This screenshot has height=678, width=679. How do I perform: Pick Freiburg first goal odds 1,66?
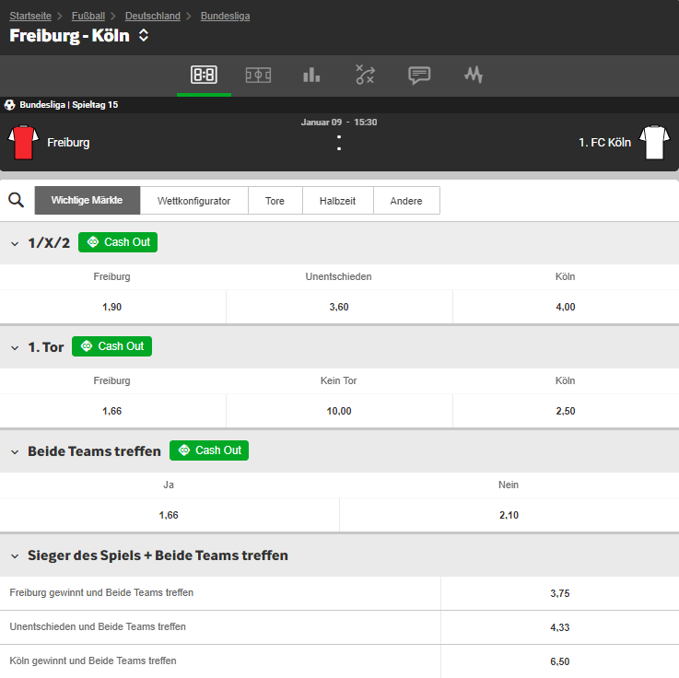coord(112,411)
